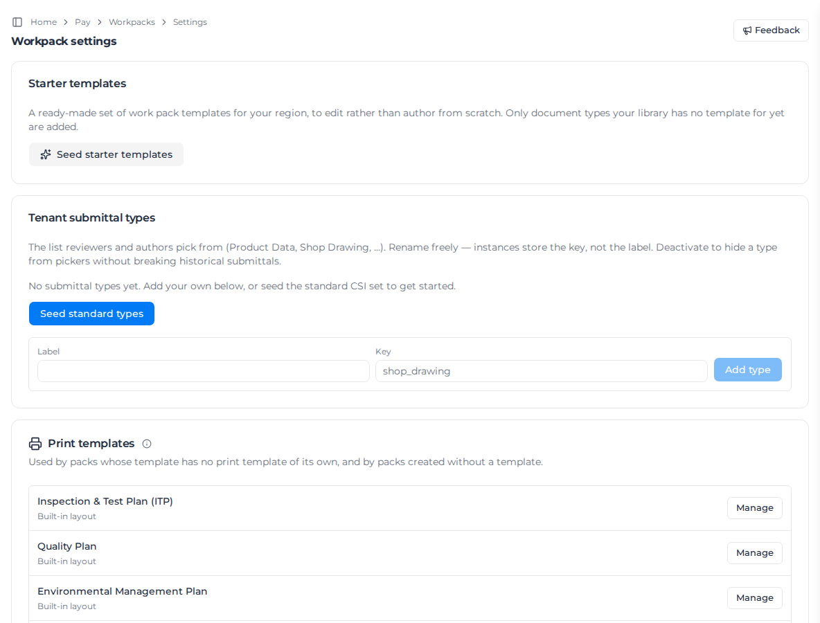Select the Quality Plan row text
This screenshot has width=820, height=623.
(x=67, y=546)
